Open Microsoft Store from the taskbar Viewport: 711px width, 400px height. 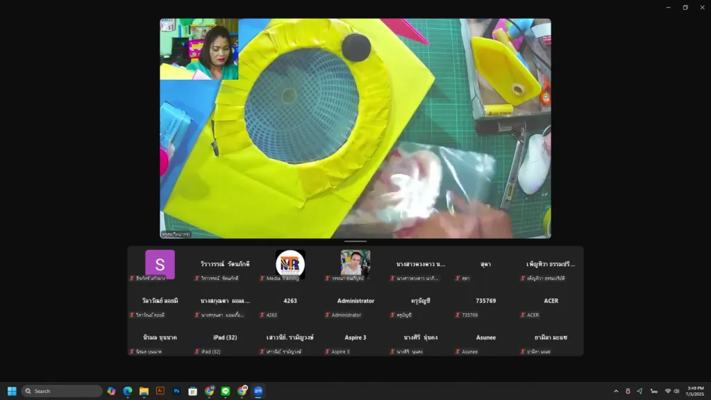point(193,391)
